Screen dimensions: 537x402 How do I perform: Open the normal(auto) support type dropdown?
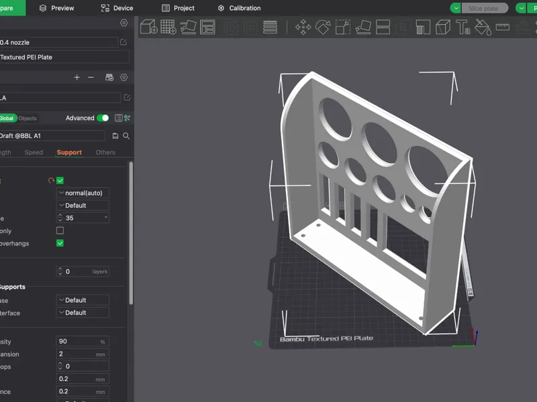[83, 193]
